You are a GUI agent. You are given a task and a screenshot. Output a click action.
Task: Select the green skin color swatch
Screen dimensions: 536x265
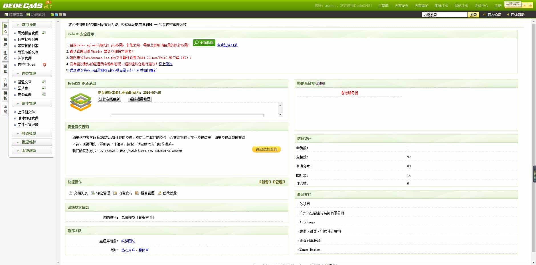(52, 15)
